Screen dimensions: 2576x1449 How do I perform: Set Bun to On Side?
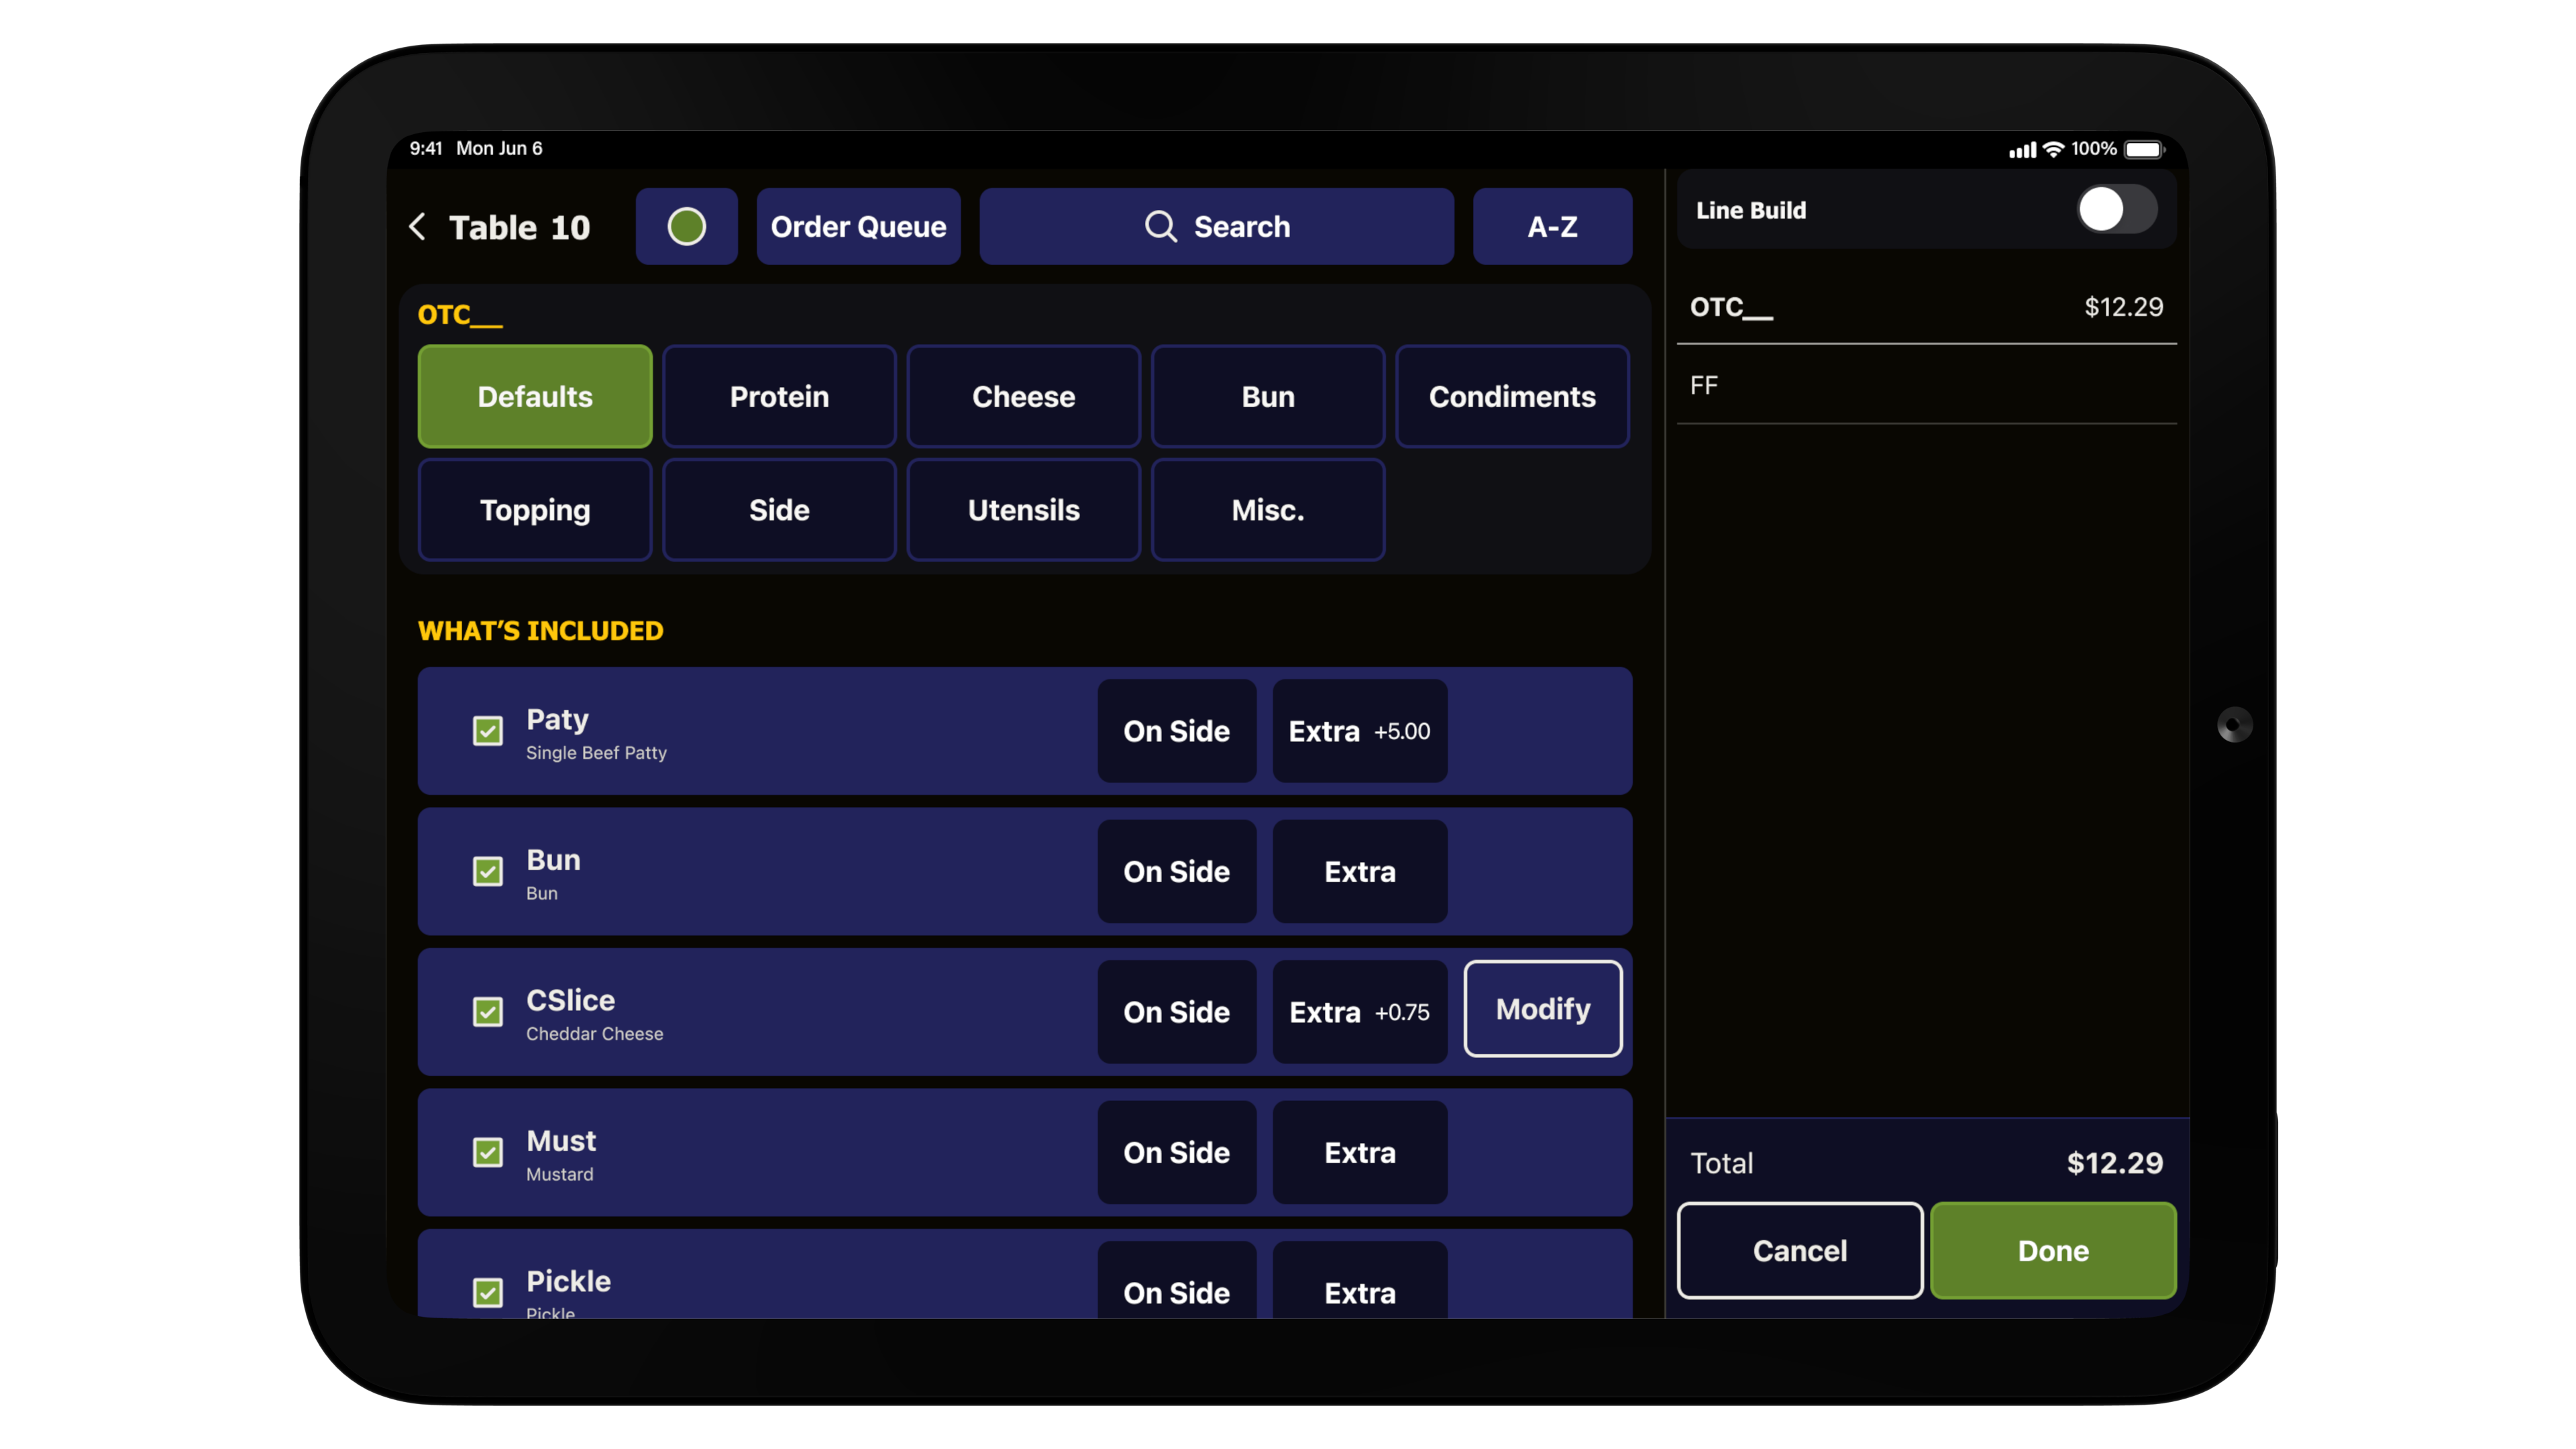point(1176,871)
